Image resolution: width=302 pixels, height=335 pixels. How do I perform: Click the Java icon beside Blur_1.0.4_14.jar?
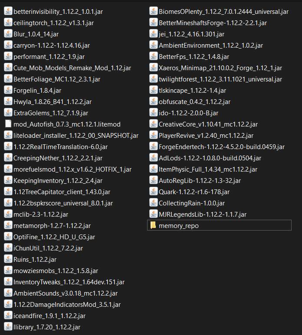click(8, 34)
